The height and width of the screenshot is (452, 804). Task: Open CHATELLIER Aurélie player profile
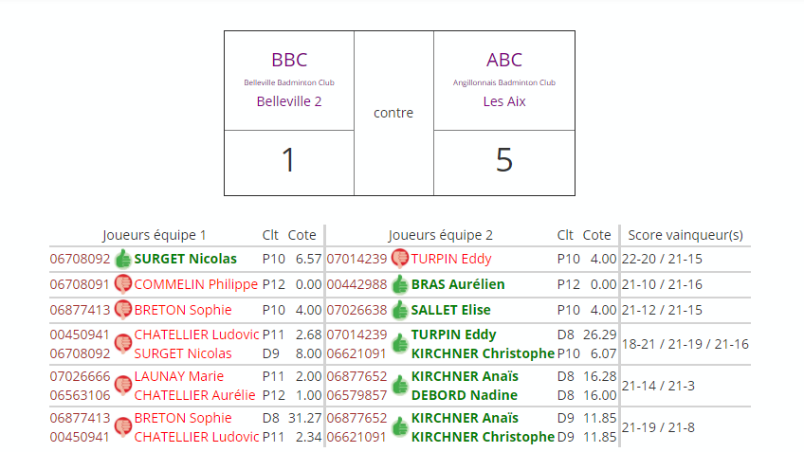pos(194,395)
